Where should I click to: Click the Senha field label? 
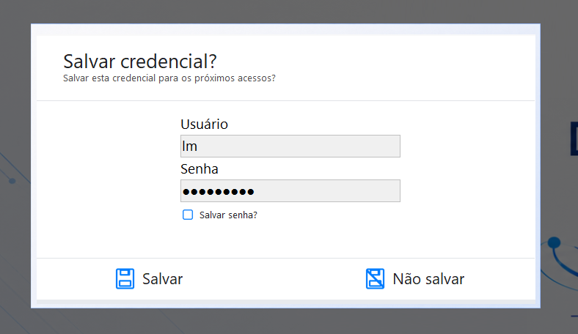click(200, 169)
